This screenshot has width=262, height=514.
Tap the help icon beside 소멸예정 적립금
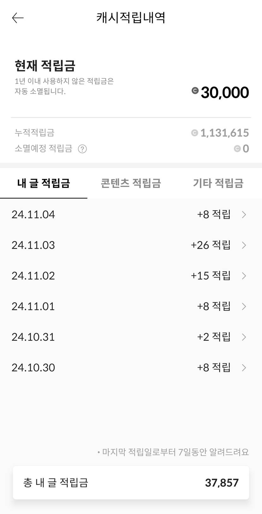click(x=82, y=149)
